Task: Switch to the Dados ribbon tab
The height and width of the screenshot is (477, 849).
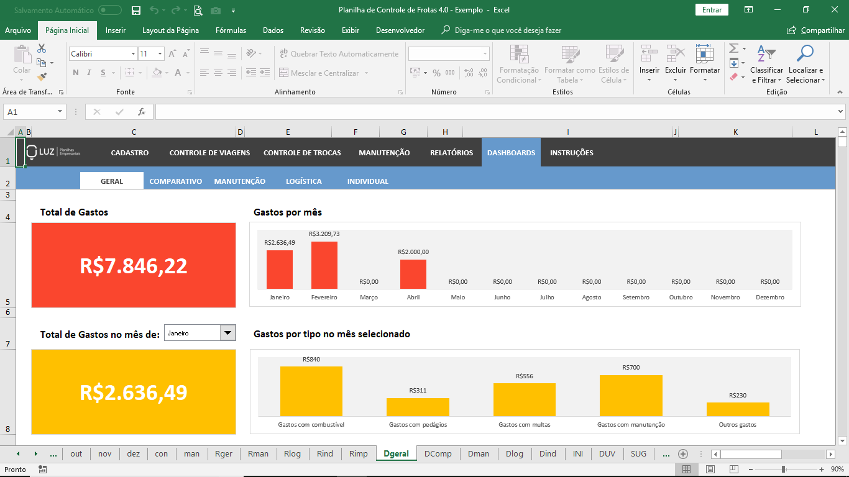Action: tap(273, 30)
